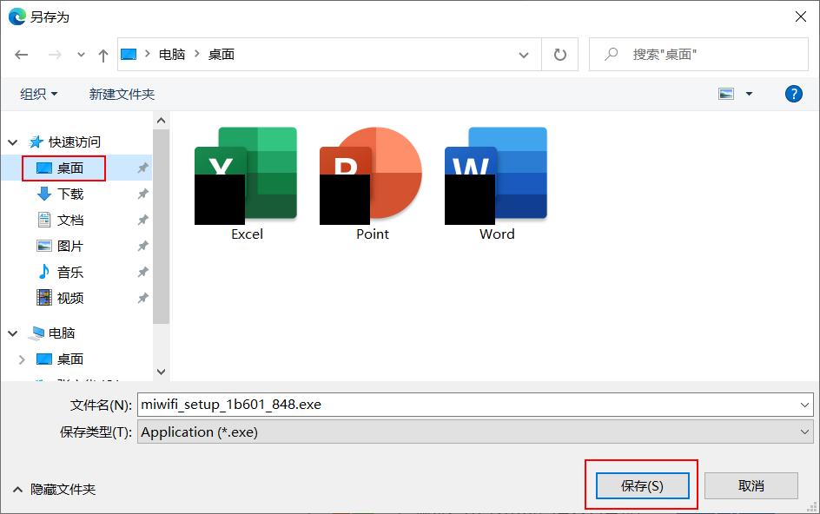Click the 新建文件夹 button
Viewport: 820px width, 514px height.
121,93
